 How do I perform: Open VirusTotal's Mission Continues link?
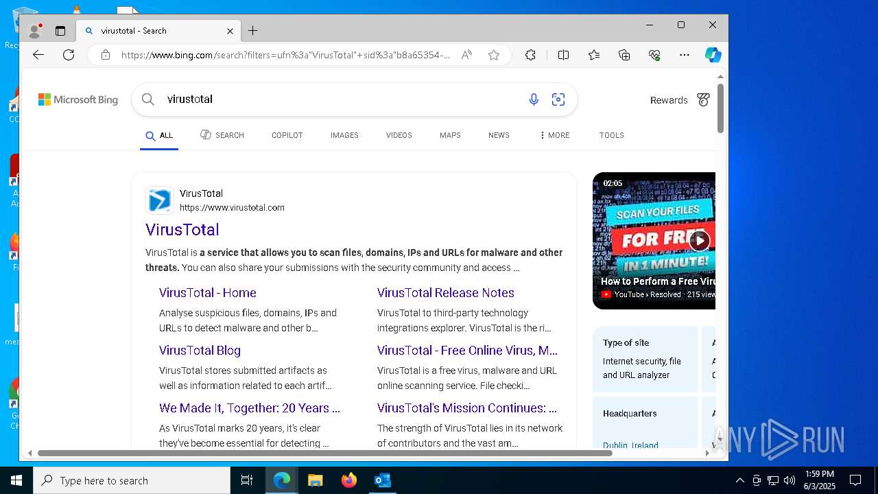coord(467,408)
